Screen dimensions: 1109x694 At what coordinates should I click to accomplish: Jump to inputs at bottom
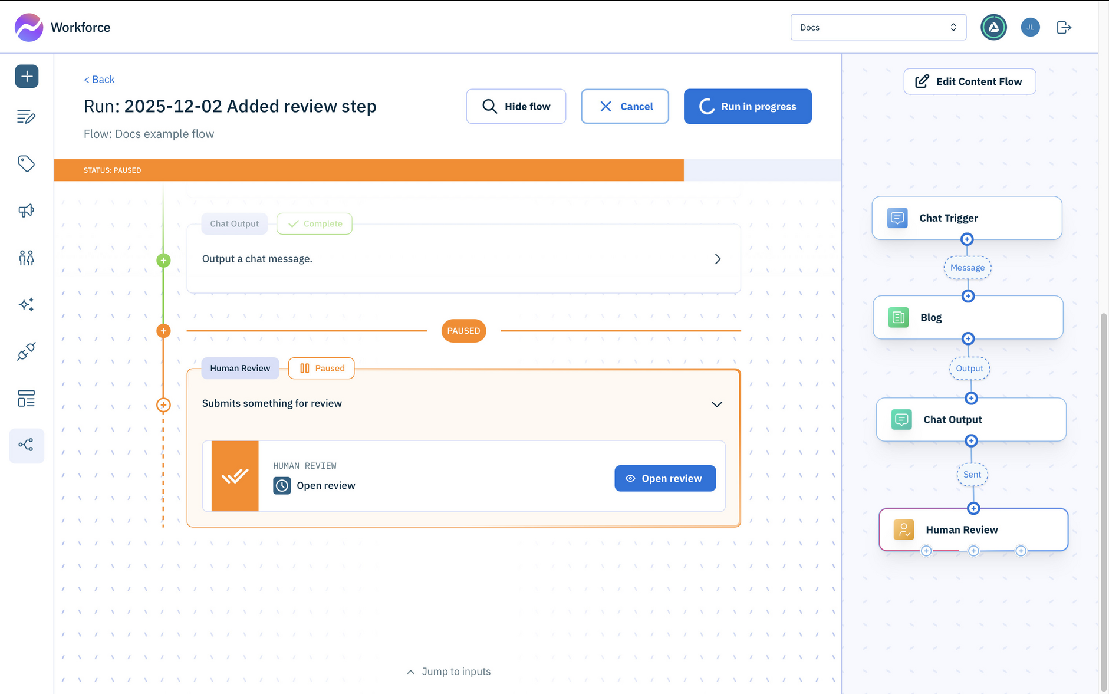pyautogui.click(x=449, y=672)
